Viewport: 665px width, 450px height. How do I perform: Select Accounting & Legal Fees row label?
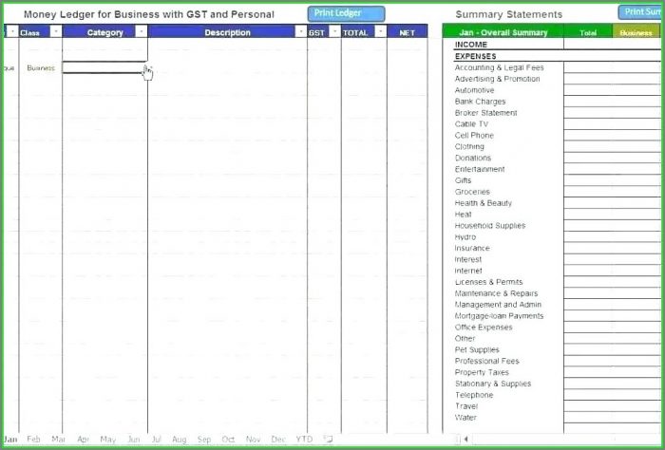pos(499,67)
